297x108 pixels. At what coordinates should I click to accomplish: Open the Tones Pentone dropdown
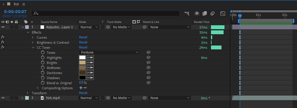pyautogui.click(x=109, y=52)
